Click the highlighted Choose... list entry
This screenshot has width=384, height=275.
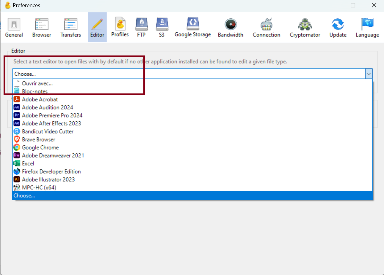click(x=192, y=195)
